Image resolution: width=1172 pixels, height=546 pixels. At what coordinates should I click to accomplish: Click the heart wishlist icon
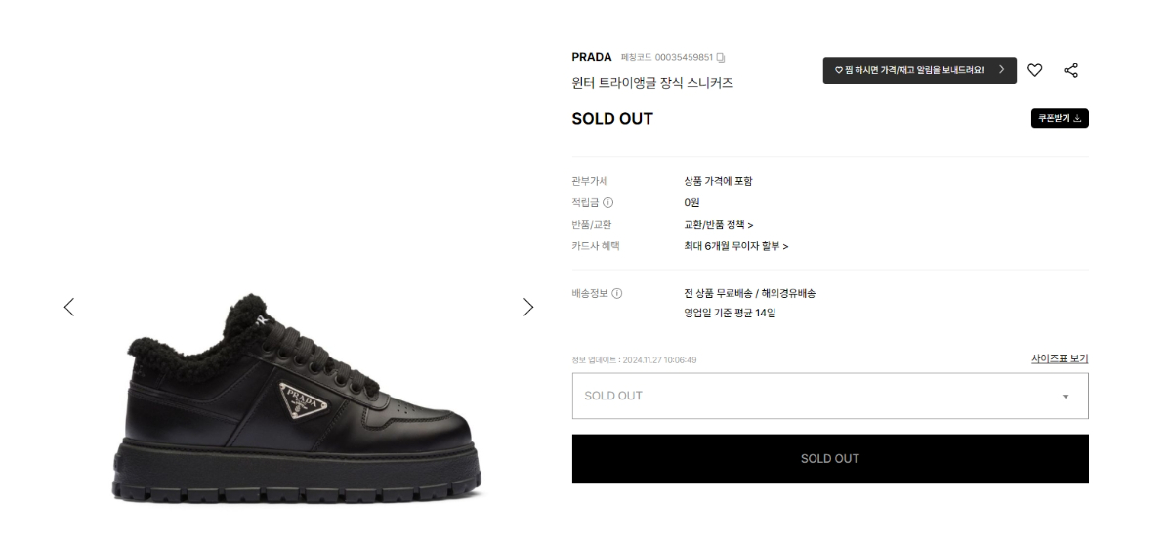click(x=1035, y=70)
